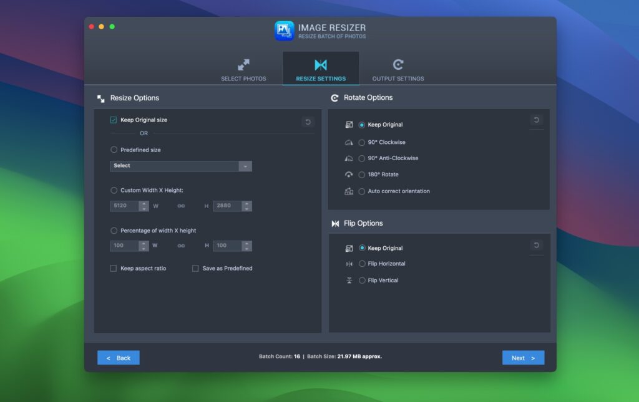The height and width of the screenshot is (402, 639).
Task: Check the Save as Predefined option
Action: tap(195, 268)
